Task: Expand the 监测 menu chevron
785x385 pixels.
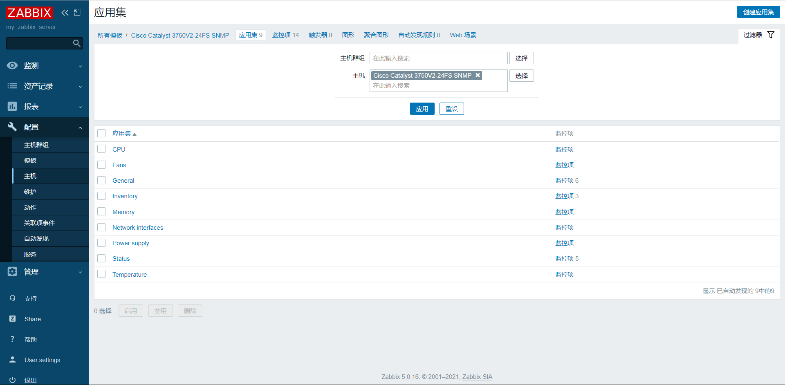Action: tap(80, 66)
